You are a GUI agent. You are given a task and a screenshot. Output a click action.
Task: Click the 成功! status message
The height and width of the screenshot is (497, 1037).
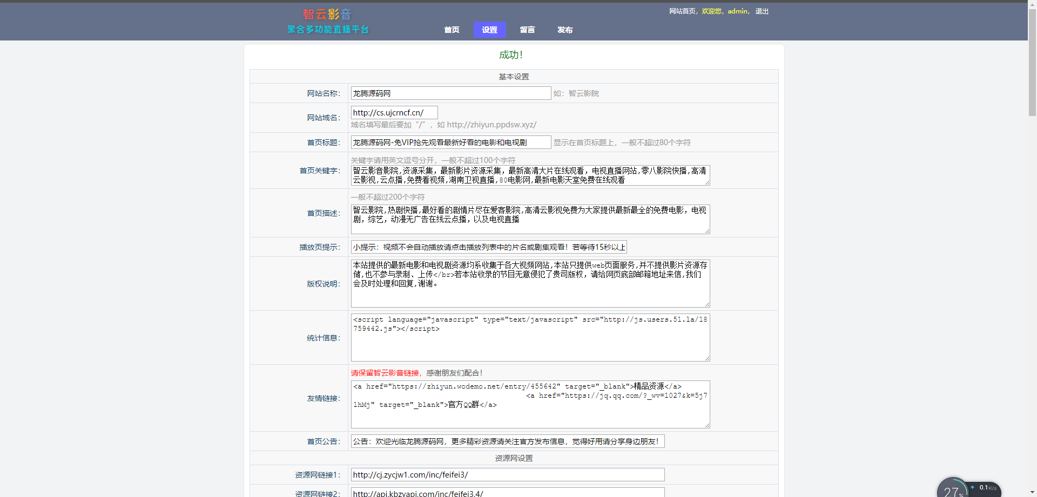(x=511, y=55)
